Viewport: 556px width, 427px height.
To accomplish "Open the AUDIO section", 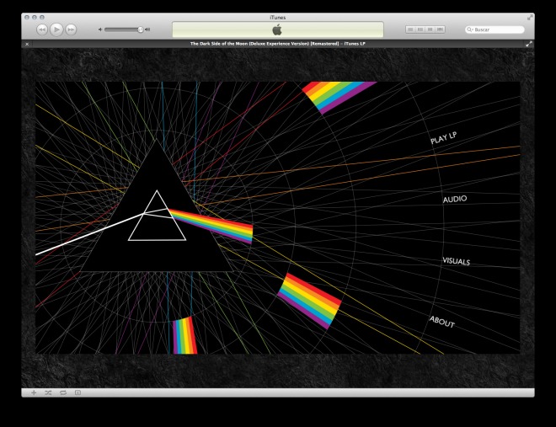I will (x=455, y=199).
